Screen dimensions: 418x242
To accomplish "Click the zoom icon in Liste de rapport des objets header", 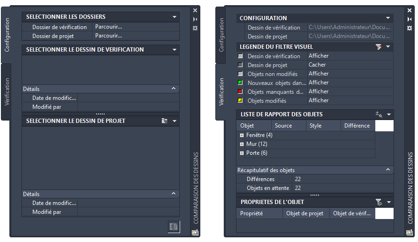I will tap(379, 114).
